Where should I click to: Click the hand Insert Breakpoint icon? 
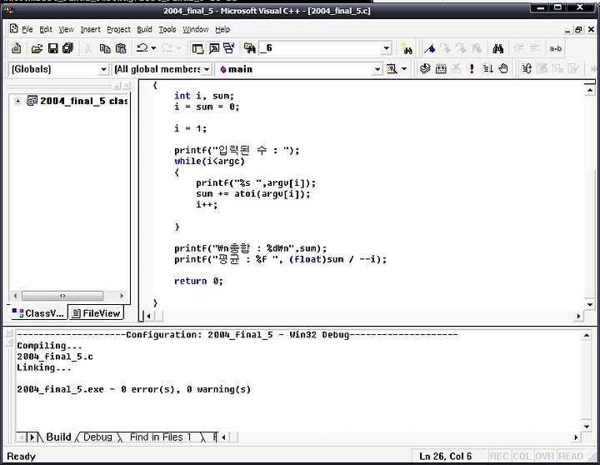tap(503, 69)
